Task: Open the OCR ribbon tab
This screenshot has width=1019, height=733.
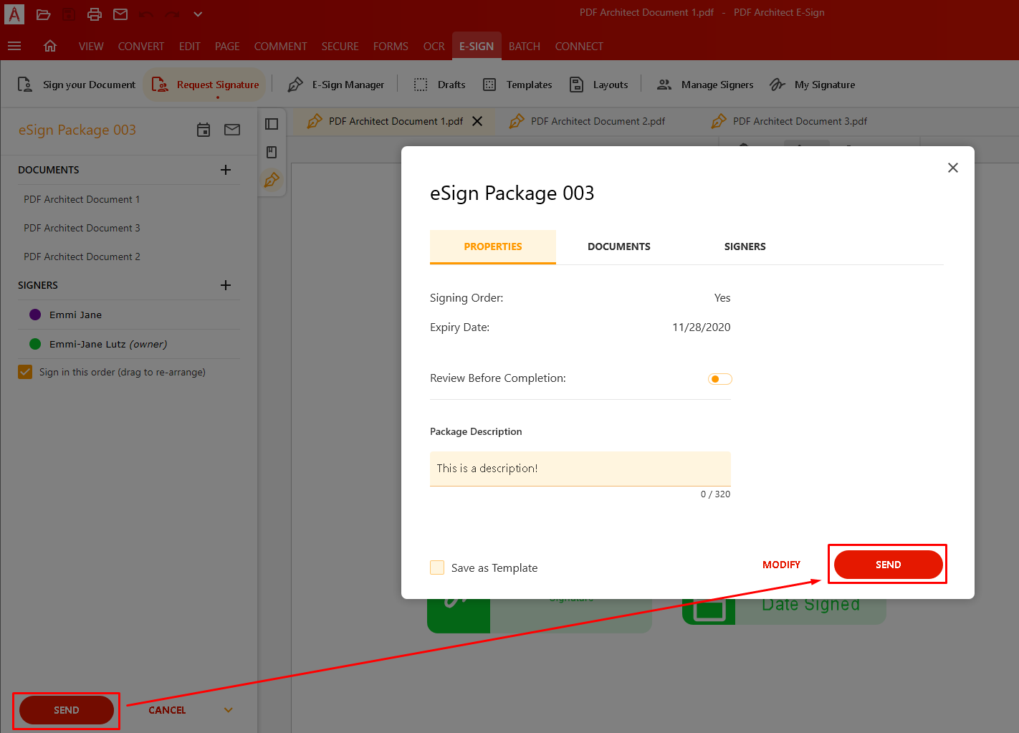Action: point(434,46)
